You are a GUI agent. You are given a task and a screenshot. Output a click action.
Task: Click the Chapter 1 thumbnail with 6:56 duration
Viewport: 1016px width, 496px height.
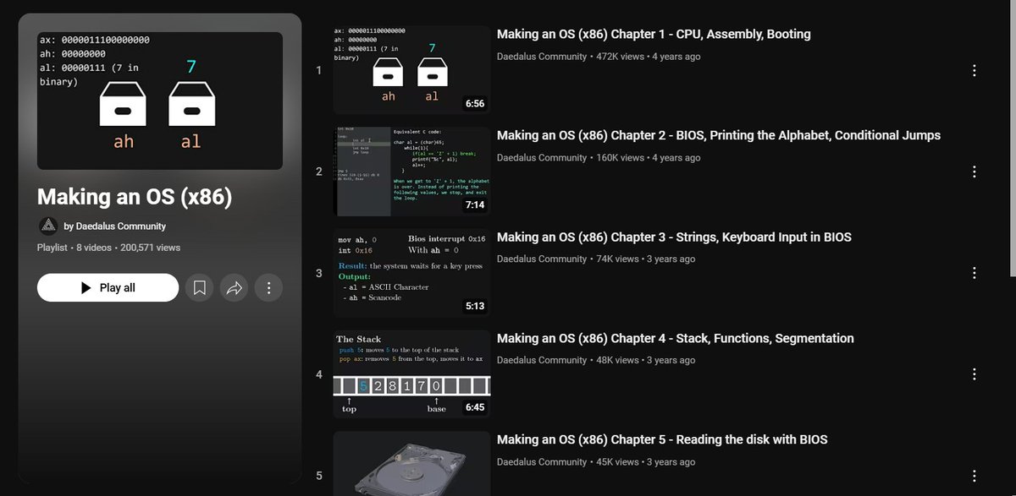pos(411,69)
